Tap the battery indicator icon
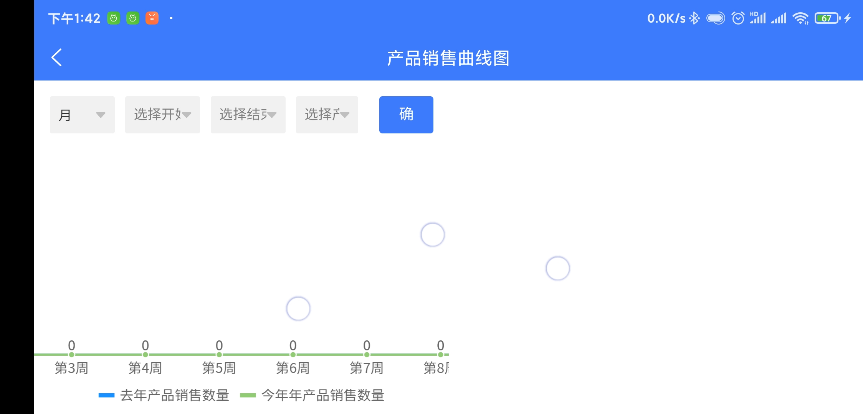The width and height of the screenshot is (863, 414). pos(828,18)
